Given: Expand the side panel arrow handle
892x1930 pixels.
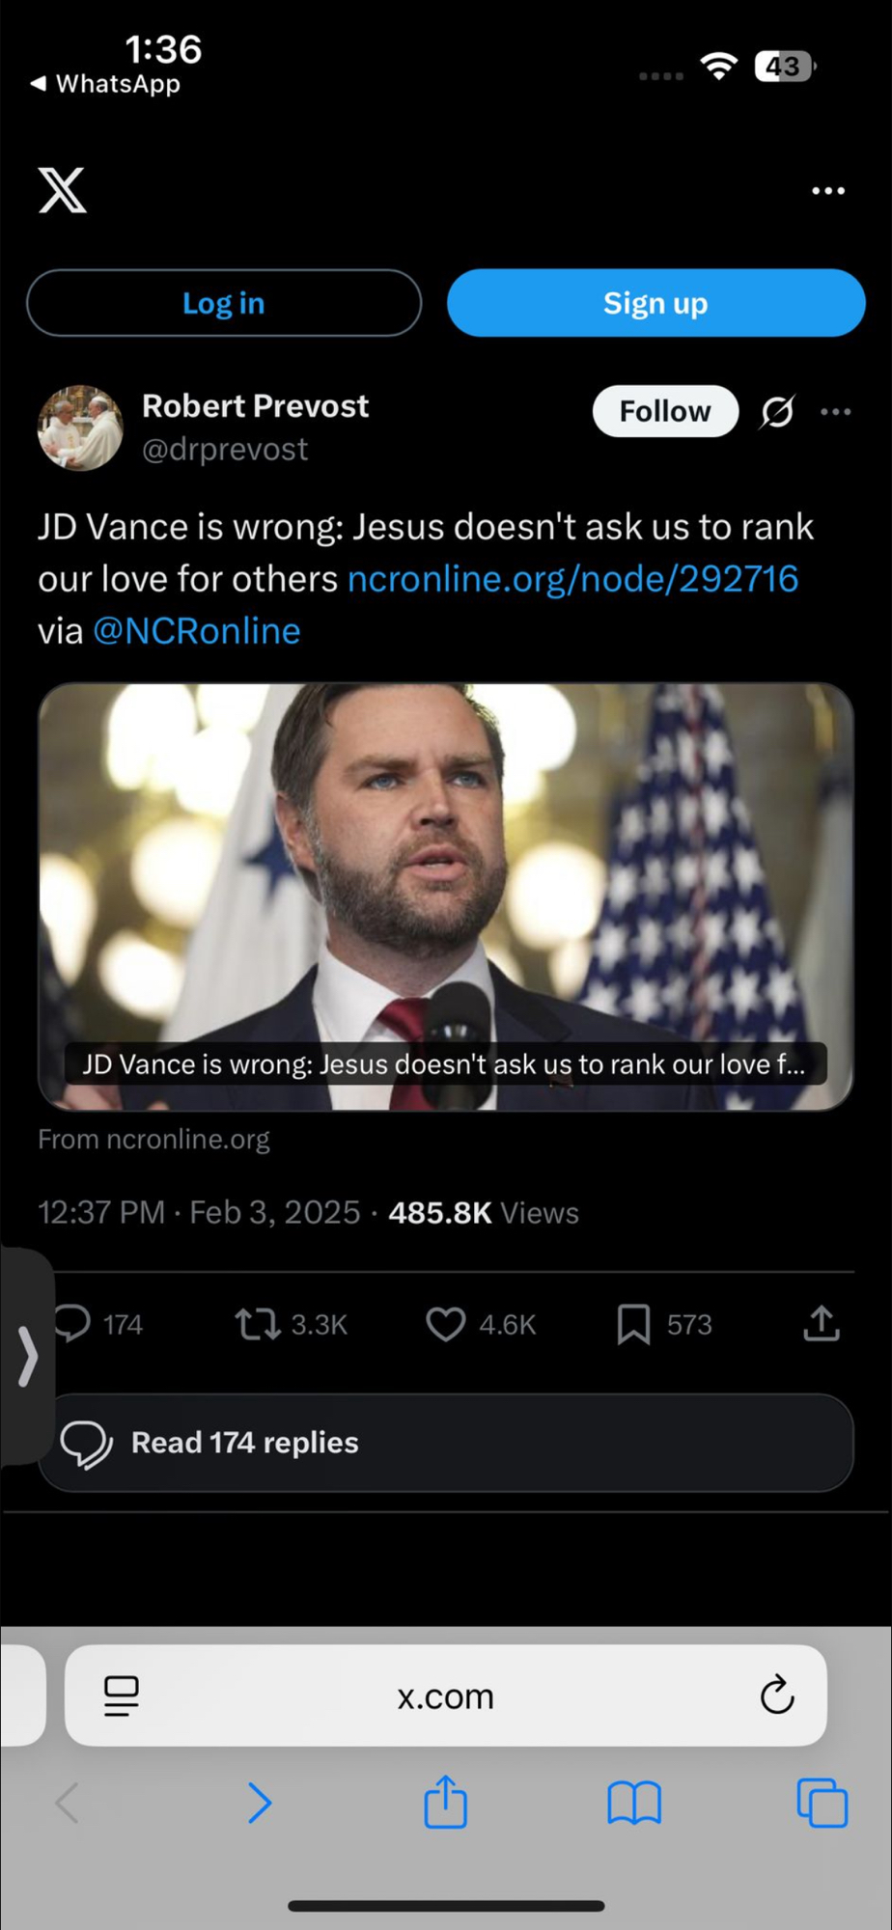Looking at the screenshot, I should pyautogui.click(x=27, y=1356).
